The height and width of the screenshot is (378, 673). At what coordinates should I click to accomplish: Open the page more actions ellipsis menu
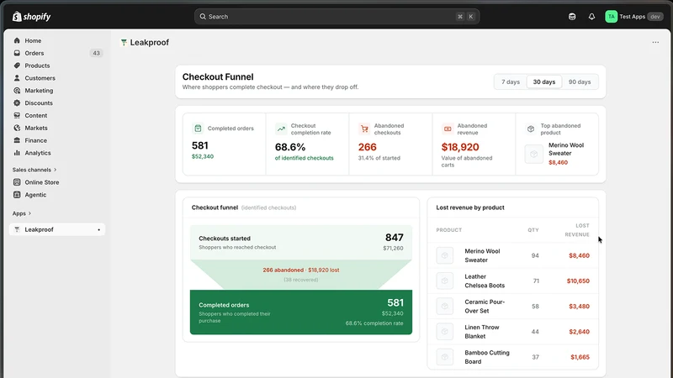[x=655, y=43]
